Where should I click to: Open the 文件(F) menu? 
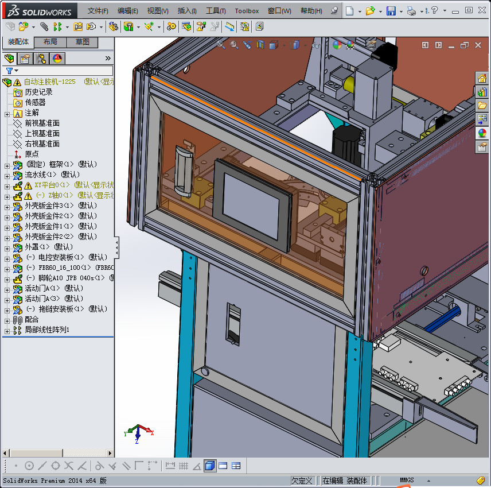click(x=98, y=11)
